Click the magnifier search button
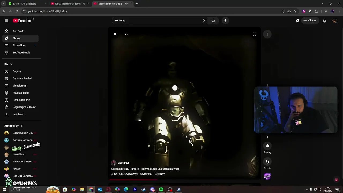Viewport: 343px width, 193px height. pos(213,20)
